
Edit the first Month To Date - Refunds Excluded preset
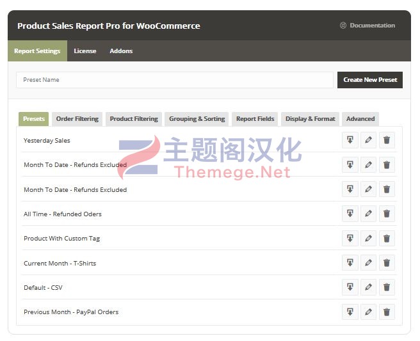point(368,164)
